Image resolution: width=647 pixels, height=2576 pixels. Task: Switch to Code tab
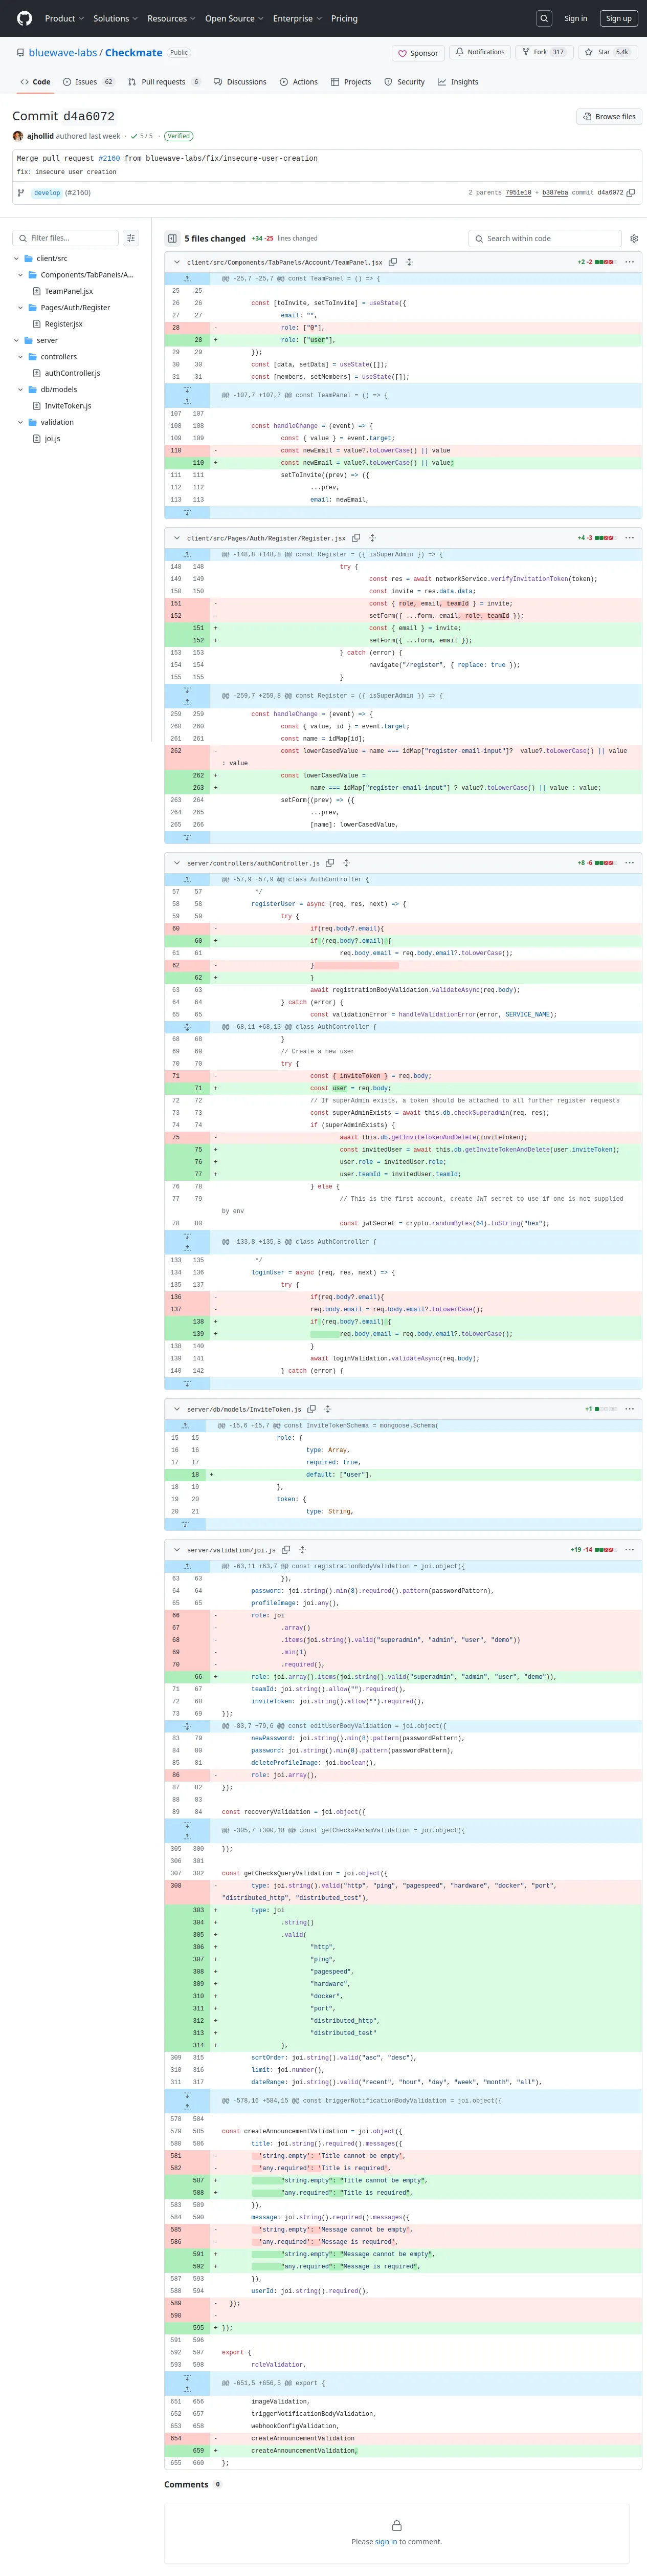pos(35,82)
